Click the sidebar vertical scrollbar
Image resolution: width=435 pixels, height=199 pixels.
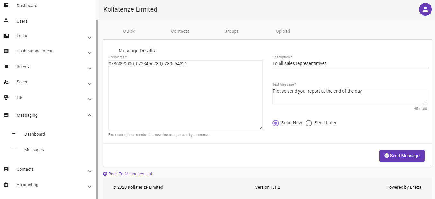(97, 109)
